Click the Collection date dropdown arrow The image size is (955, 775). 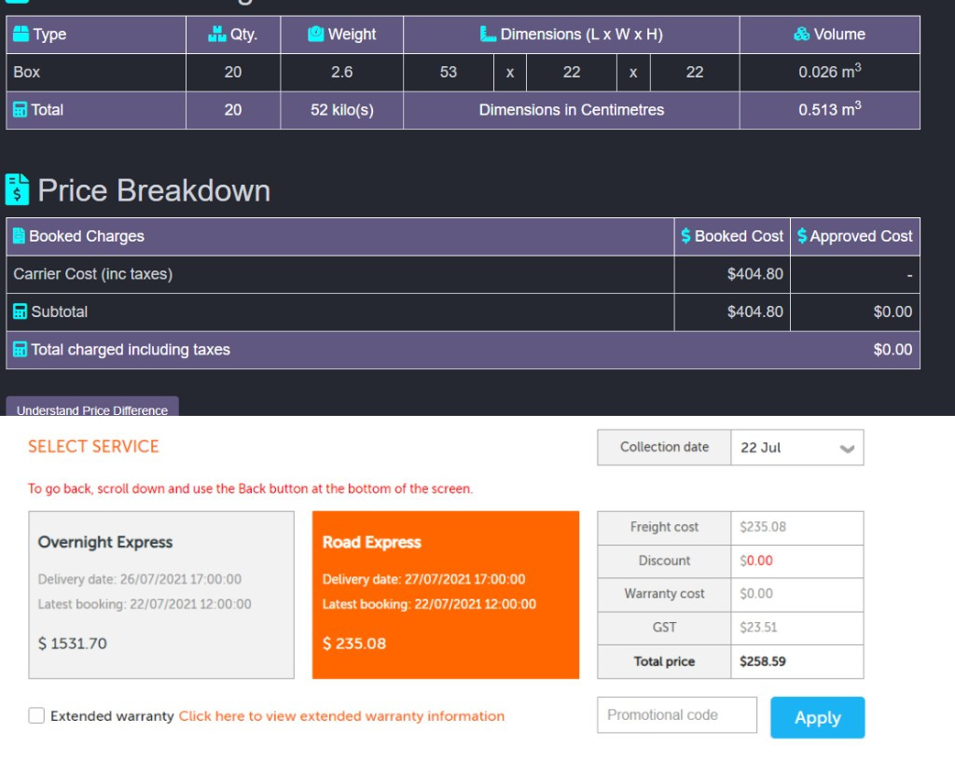(847, 449)
